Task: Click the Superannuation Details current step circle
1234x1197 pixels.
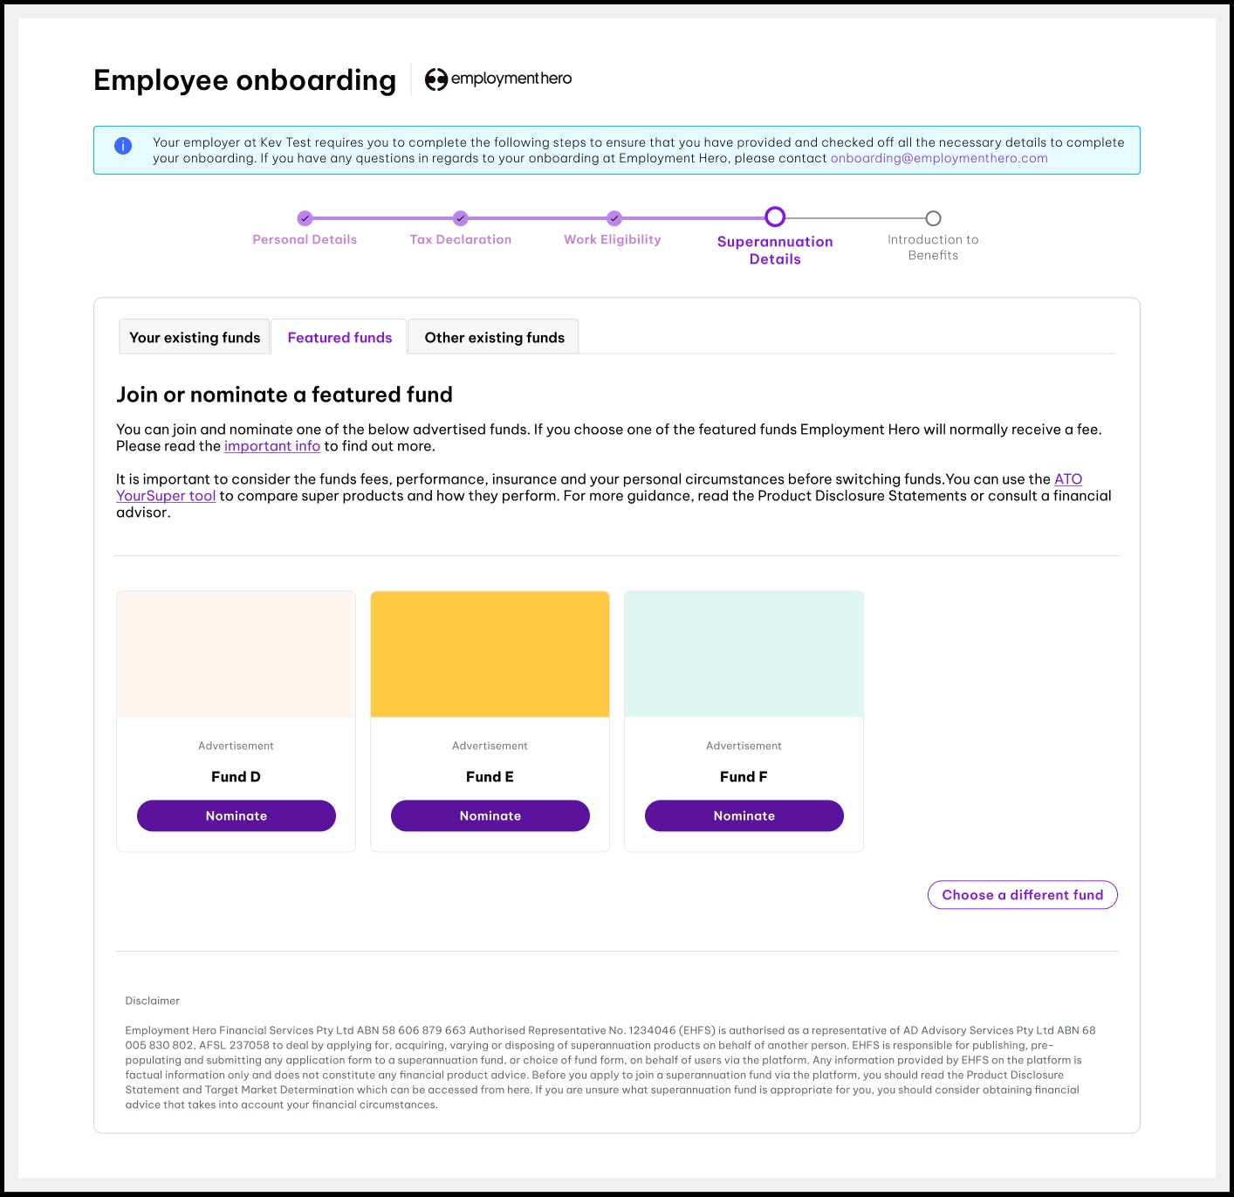Action: 775,217
